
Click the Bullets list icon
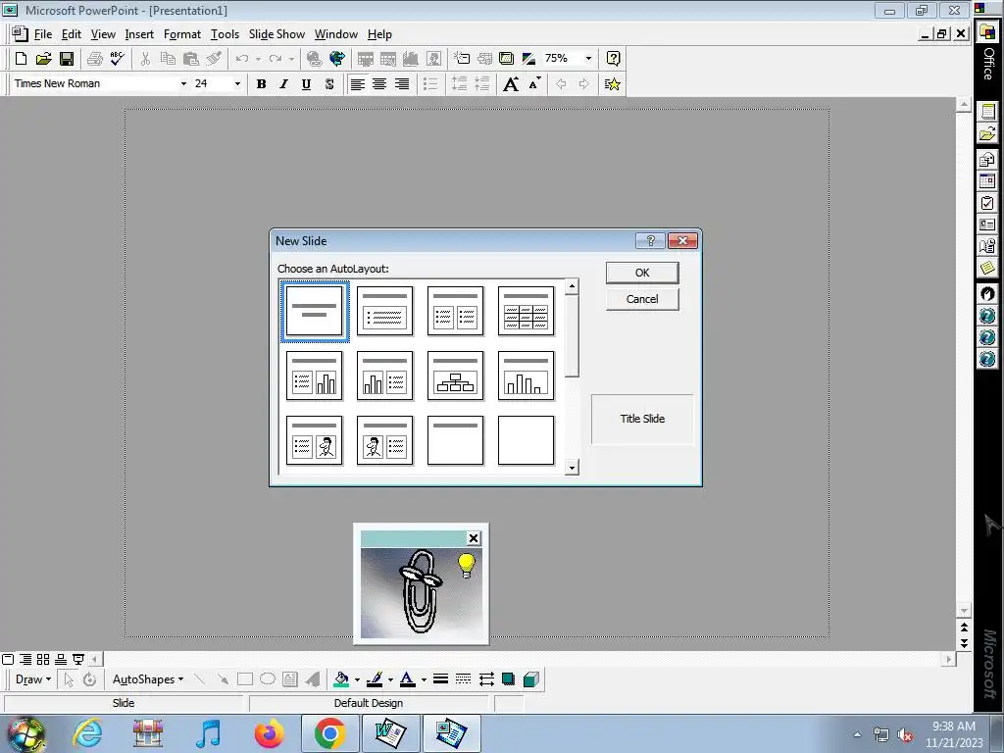(430, 84)
